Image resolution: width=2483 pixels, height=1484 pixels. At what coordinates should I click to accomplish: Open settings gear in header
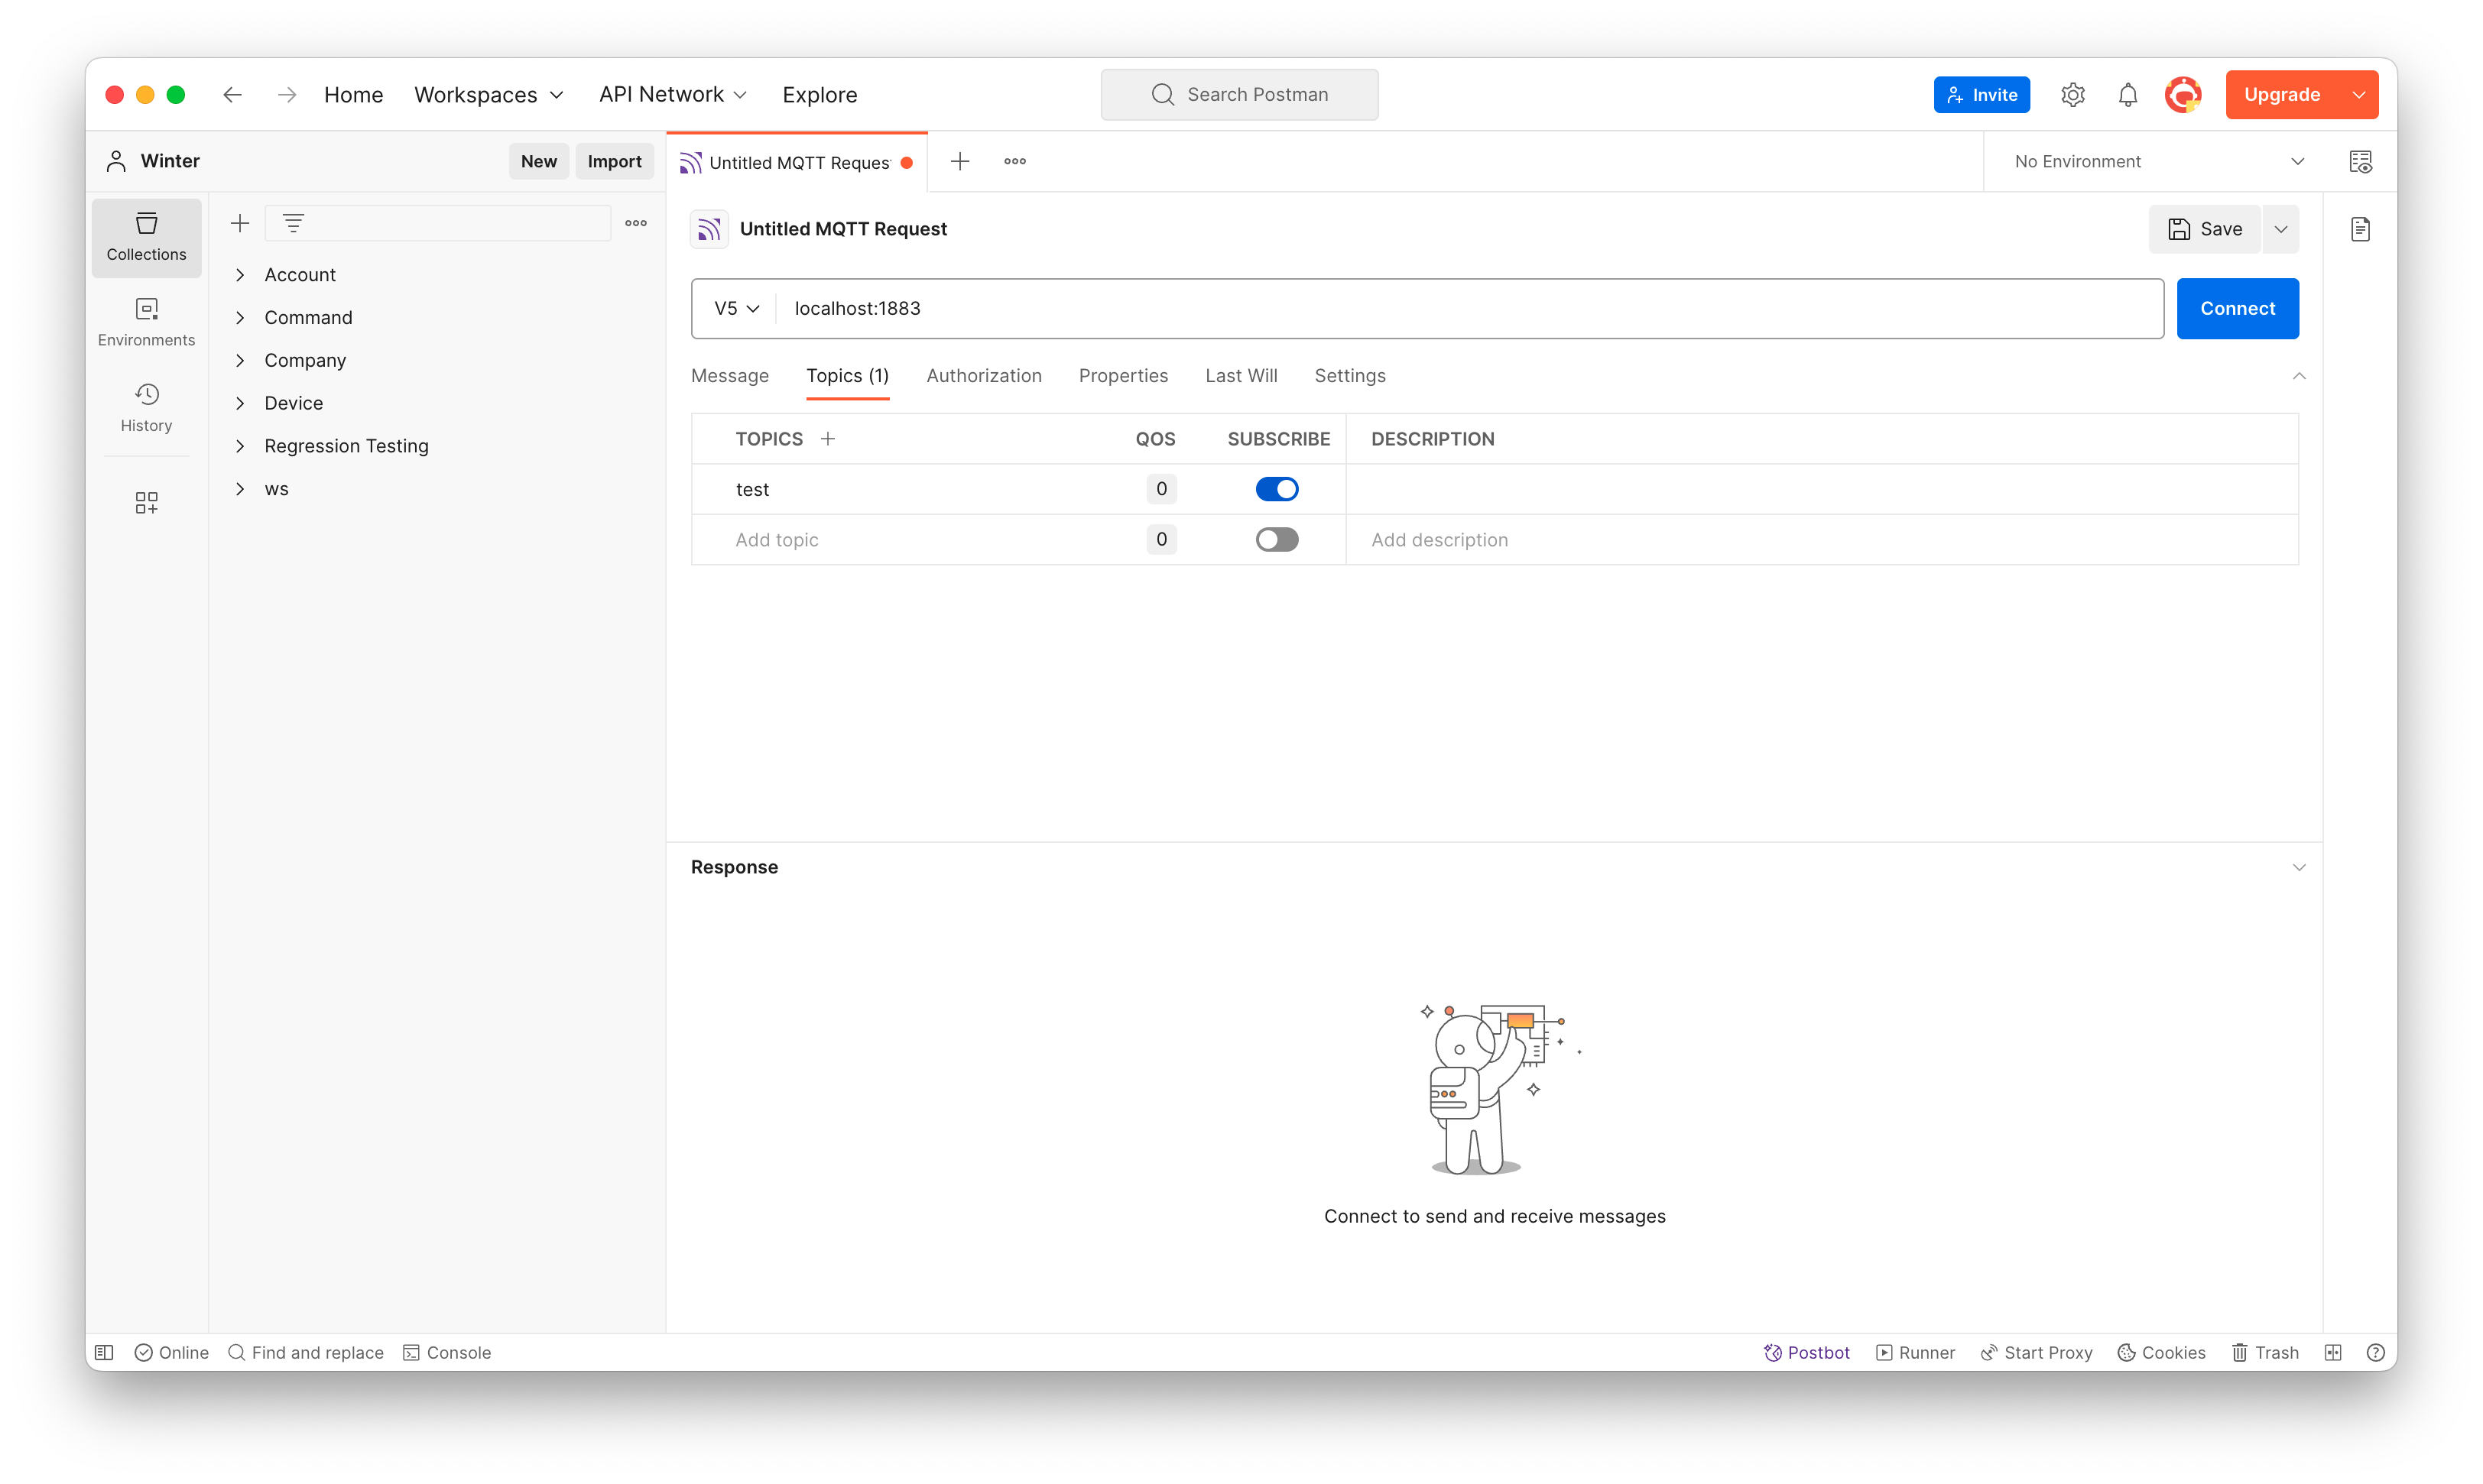(2072, 94)
